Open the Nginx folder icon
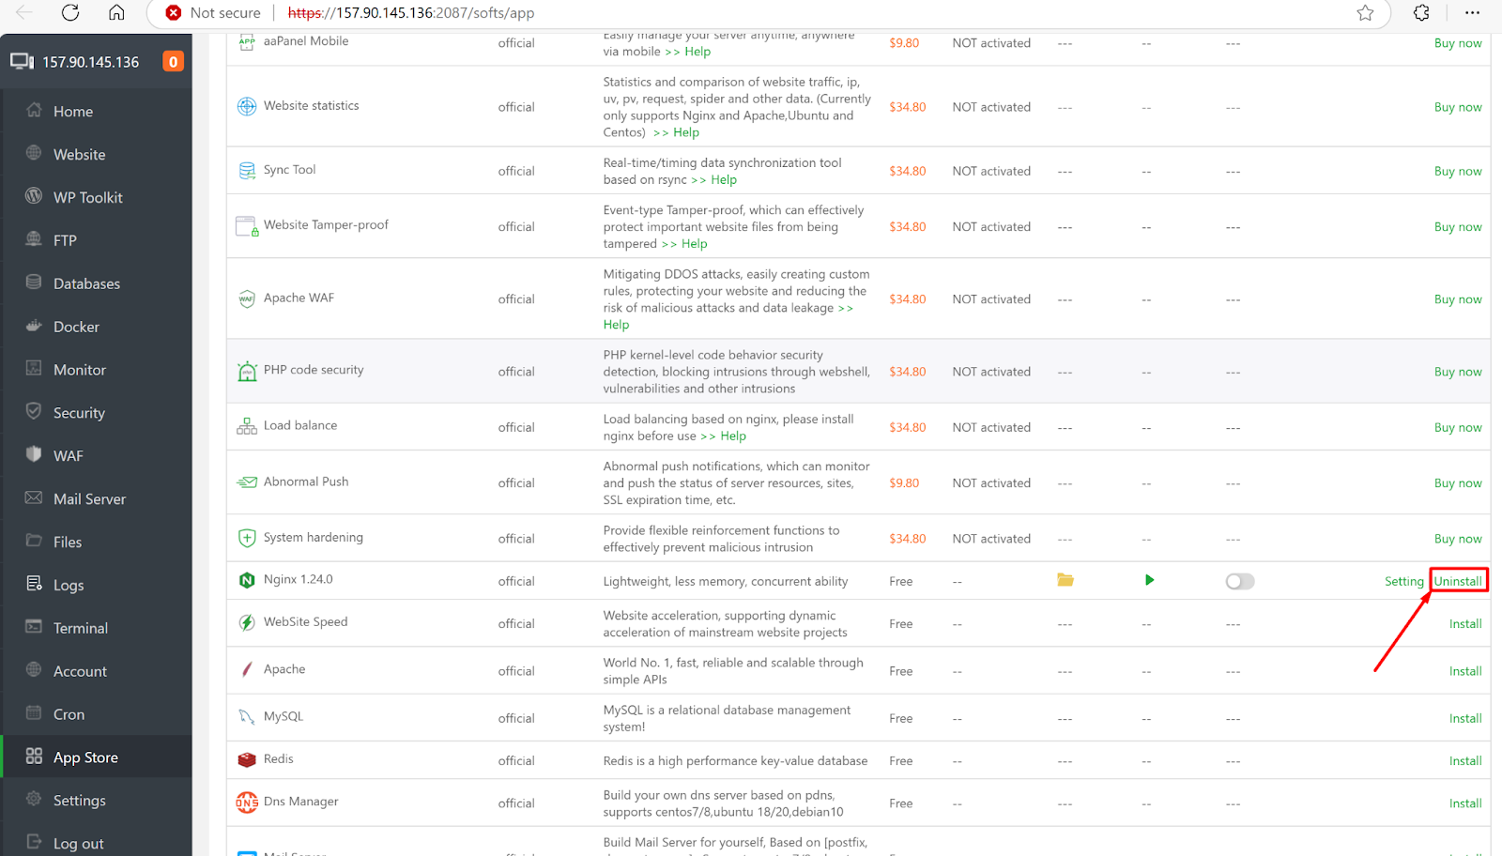The height and width of the screenshot is (856, 1502). (1065, 580)
